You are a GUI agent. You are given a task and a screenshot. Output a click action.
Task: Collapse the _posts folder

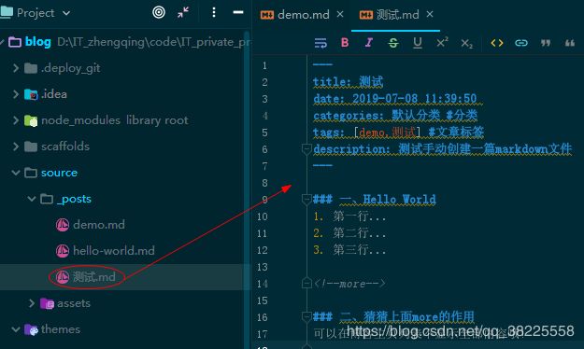[32, 199]
